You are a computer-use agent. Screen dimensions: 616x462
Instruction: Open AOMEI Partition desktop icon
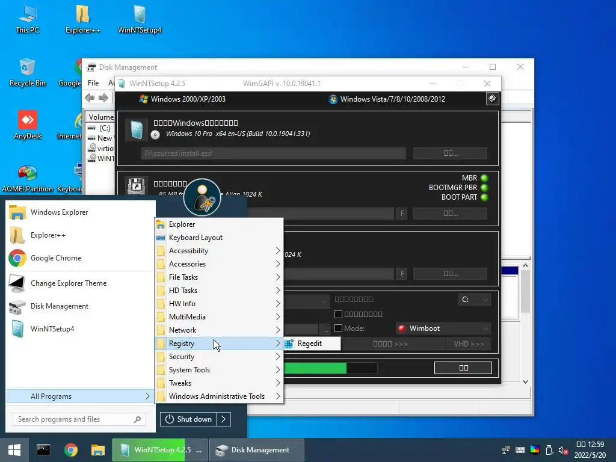pyautogui.click(x=28, y=179)
